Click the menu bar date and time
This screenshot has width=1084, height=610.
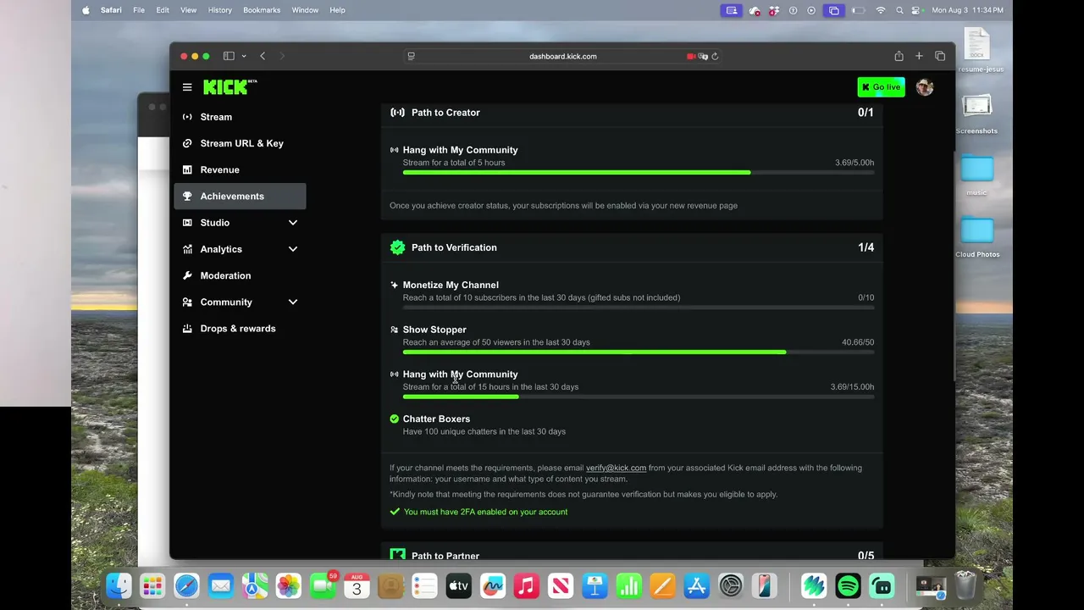[x=967, y=10]
